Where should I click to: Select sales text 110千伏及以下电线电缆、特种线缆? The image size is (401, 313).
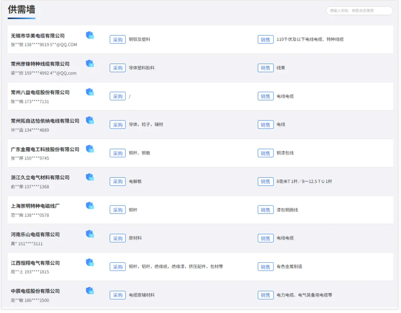coord(311,39)
